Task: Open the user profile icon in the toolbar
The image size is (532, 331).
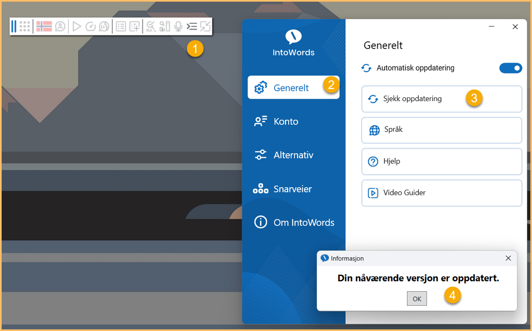Action: (60, 27)
